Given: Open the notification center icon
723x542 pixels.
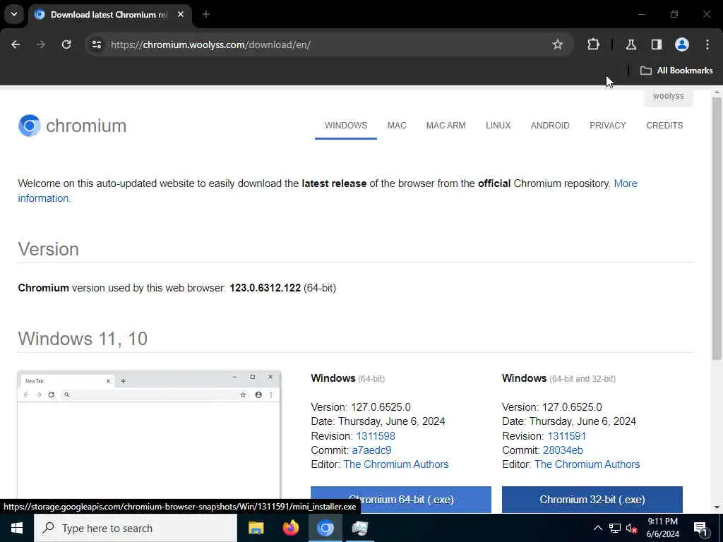Looking at the screenshot, I should (700, 528).
